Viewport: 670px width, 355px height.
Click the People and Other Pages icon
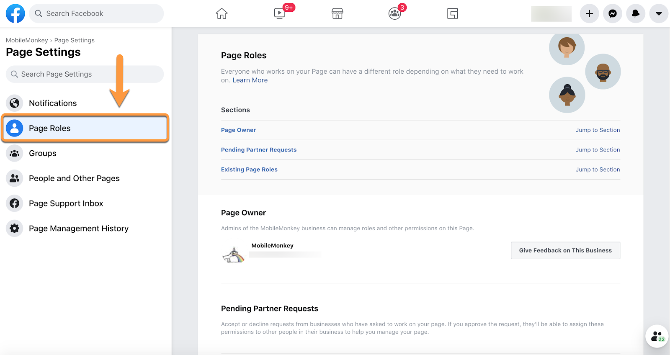(15, 178)
